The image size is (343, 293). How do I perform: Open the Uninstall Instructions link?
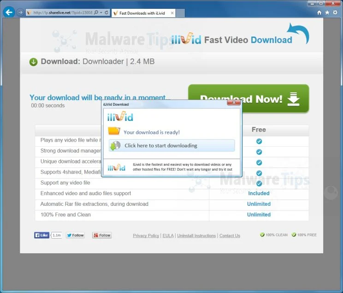pyautogui.click(x=196, y=236)
